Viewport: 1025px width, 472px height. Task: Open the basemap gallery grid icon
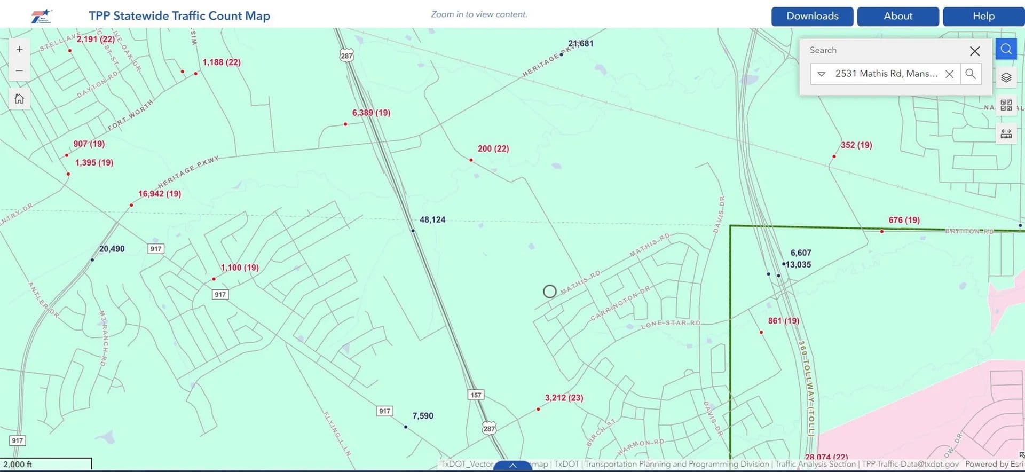click(1006, 105)
